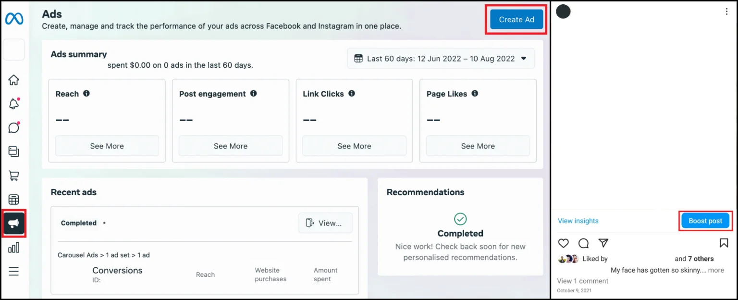
Task: Share post with paper plane icon
Action: [x=603, y=243]
